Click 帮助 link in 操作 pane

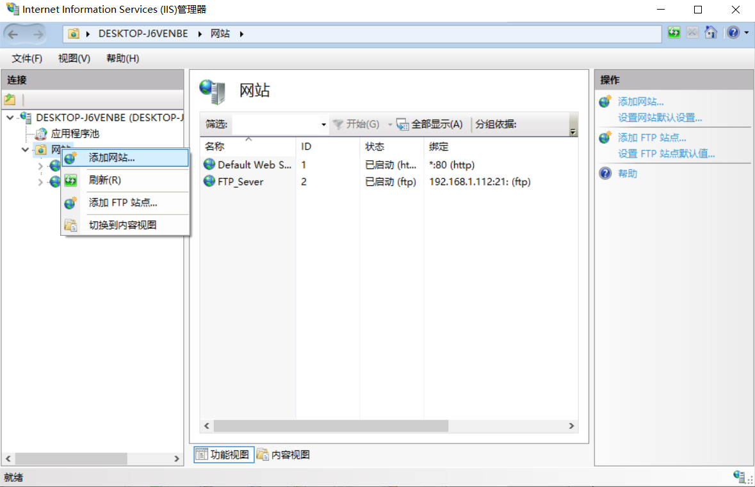click(x=628, y=174)
